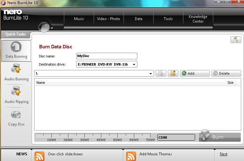Click the Nero BurnLite title bar icon
The height and width of the screenshot is (161, 244).
point(3,3)
